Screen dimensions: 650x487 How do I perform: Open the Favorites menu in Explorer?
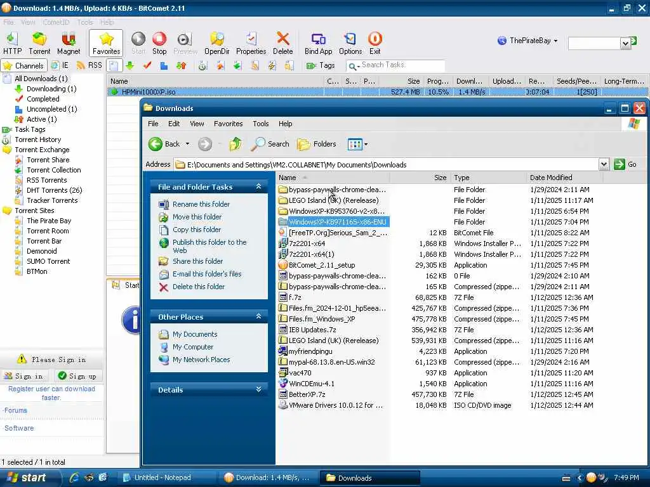[x=228, y=124]
